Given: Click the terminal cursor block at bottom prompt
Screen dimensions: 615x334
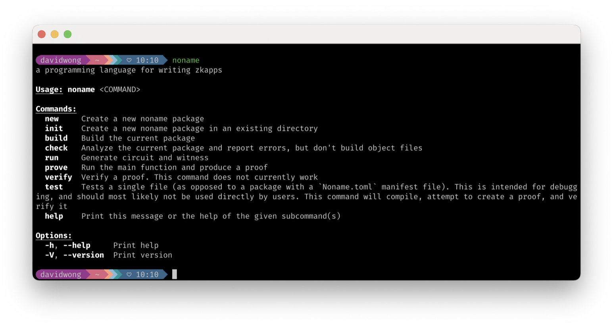Looking at the screenshot, I should [175, 274].
